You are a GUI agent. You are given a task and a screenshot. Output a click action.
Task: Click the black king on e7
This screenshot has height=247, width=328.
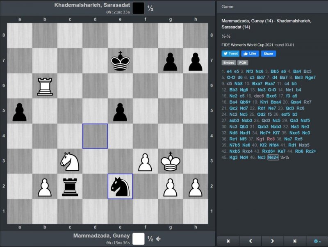coord(121,61)
